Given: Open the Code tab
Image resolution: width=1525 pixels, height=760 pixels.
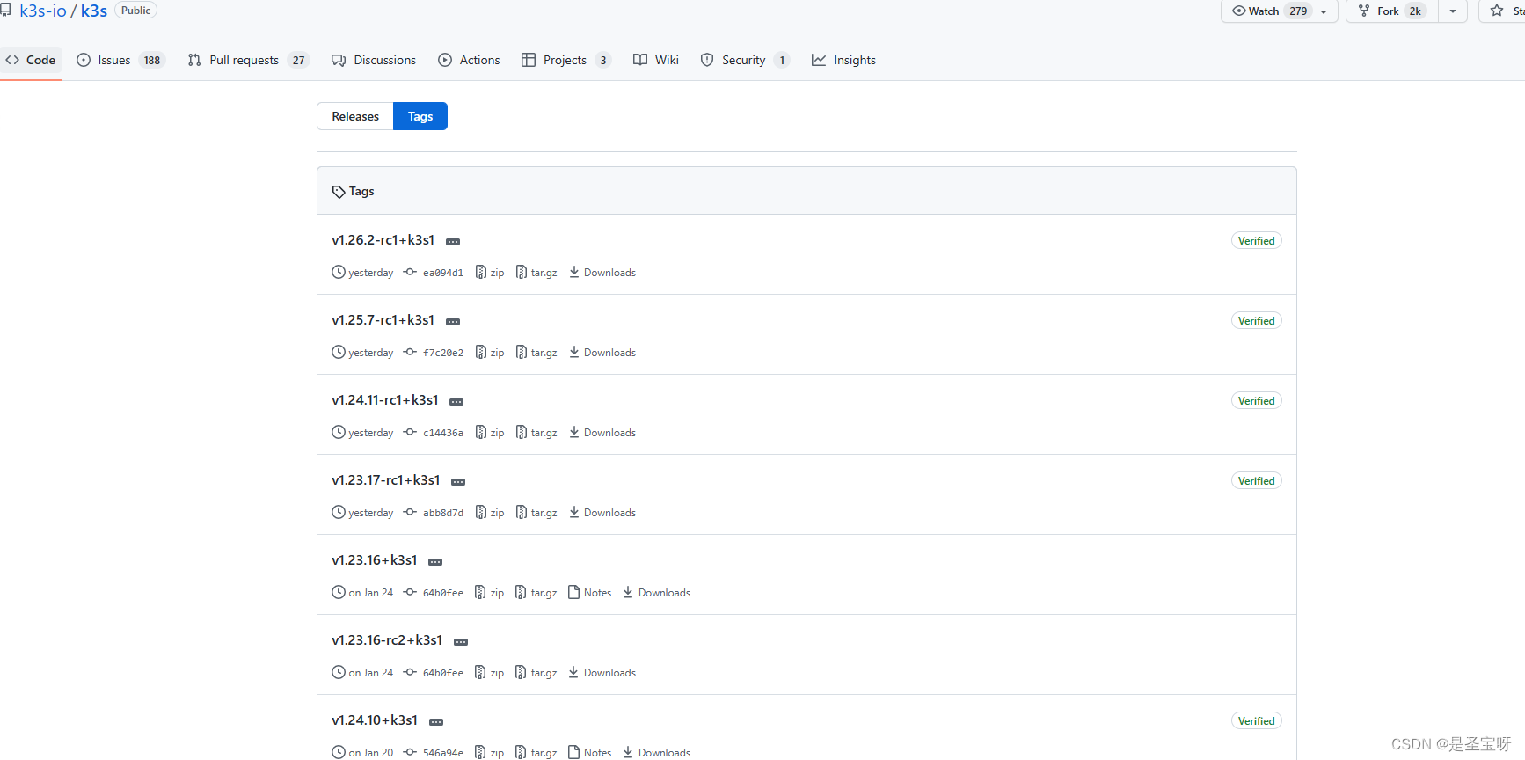Looking at the screenshot, I should click(x=31, y=60).
